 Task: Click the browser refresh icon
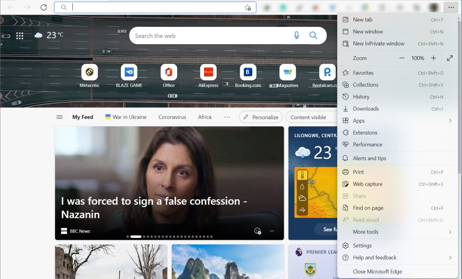coord(44,7)
